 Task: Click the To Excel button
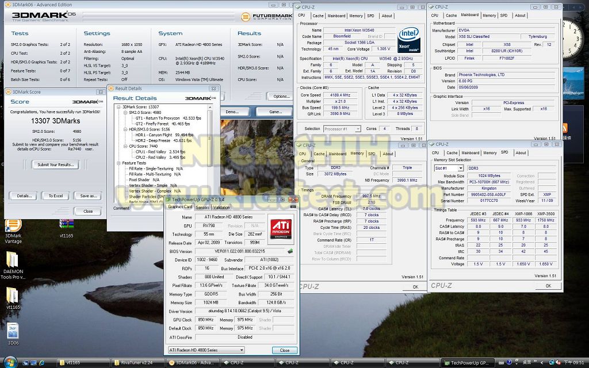pyautogui.click(x=56, y=195)
